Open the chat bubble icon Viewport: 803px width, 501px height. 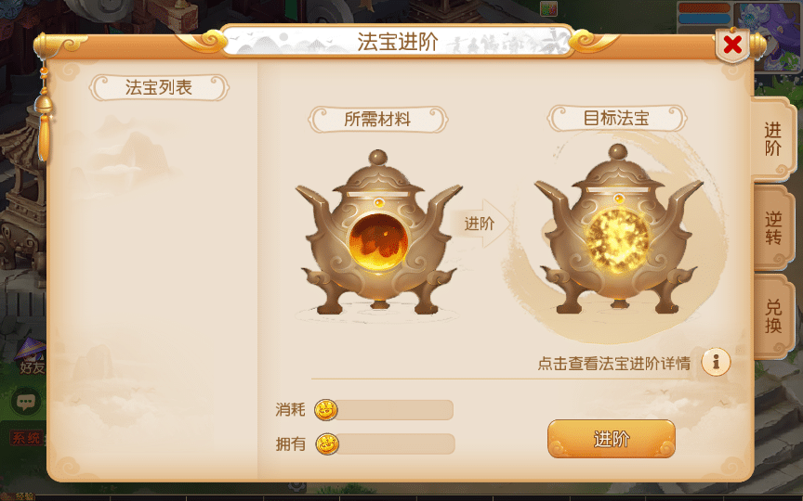click(x=26, y=403)
